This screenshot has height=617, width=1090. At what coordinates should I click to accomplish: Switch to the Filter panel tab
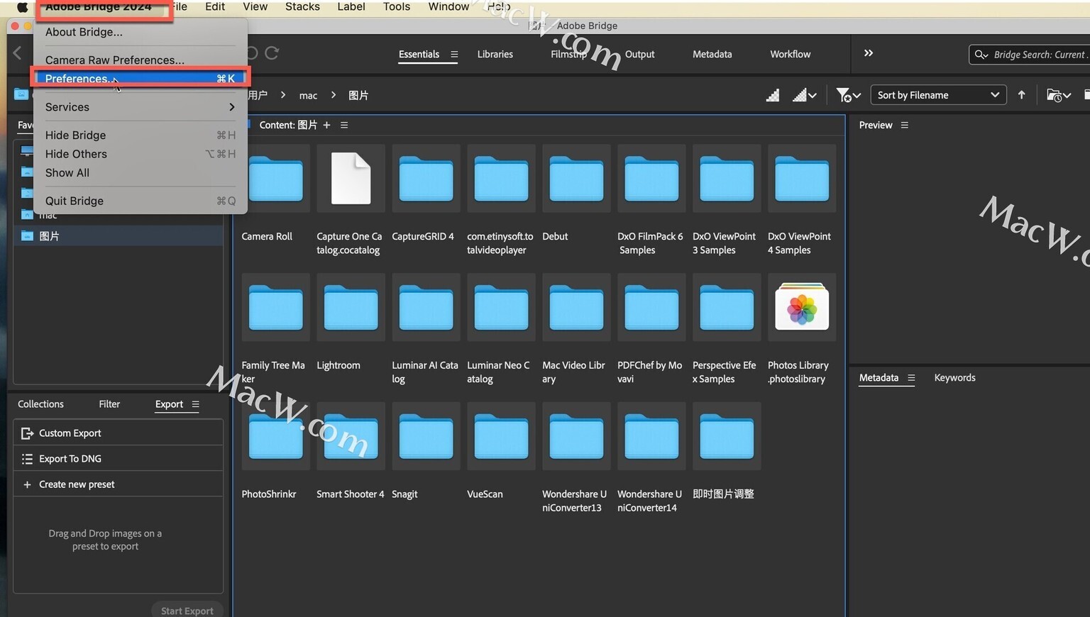pos(109,404)
